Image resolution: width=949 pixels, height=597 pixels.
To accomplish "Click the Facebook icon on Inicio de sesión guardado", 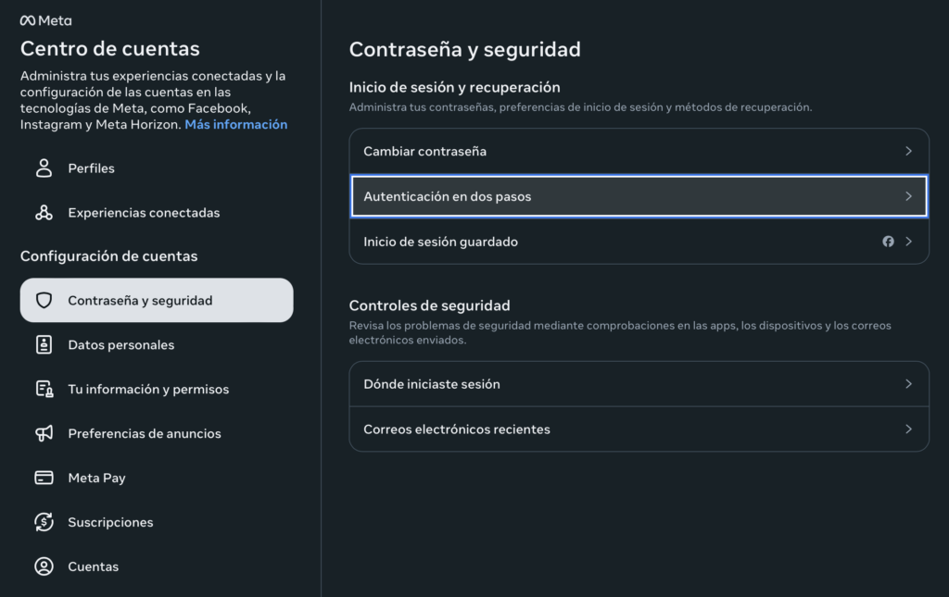I will click(888, 242).
